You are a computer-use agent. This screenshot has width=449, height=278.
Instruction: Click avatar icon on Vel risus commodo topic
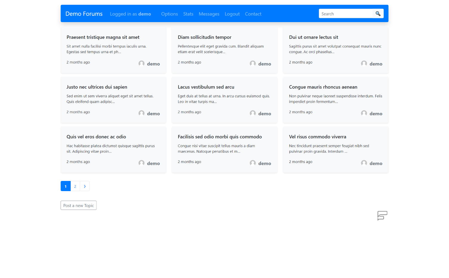coord(364,163)
